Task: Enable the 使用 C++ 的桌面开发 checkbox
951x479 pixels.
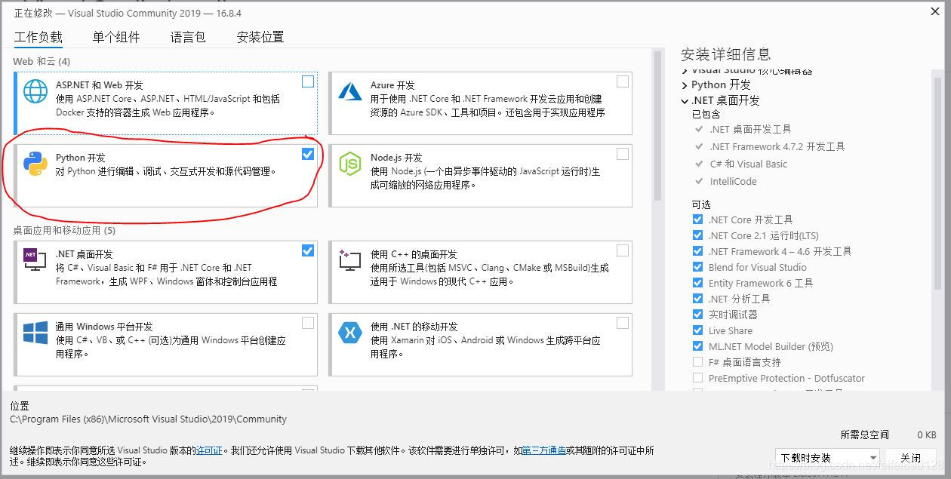Action: [623, 250]
